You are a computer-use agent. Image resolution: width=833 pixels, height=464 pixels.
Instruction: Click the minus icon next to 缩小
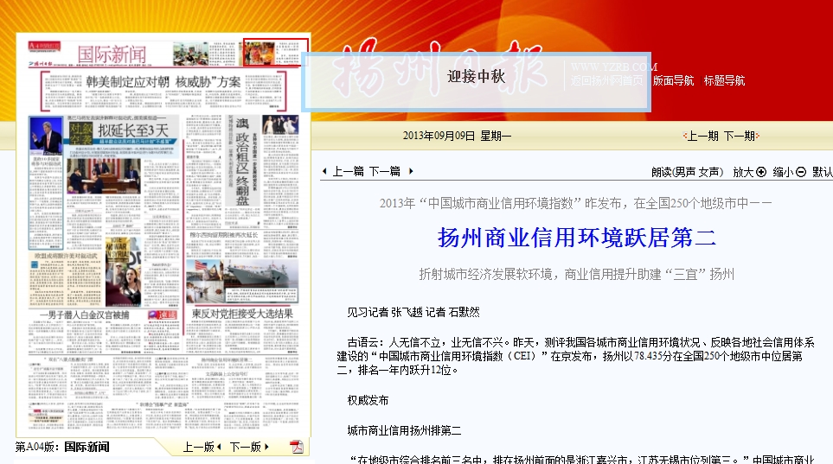click(801, 172)
